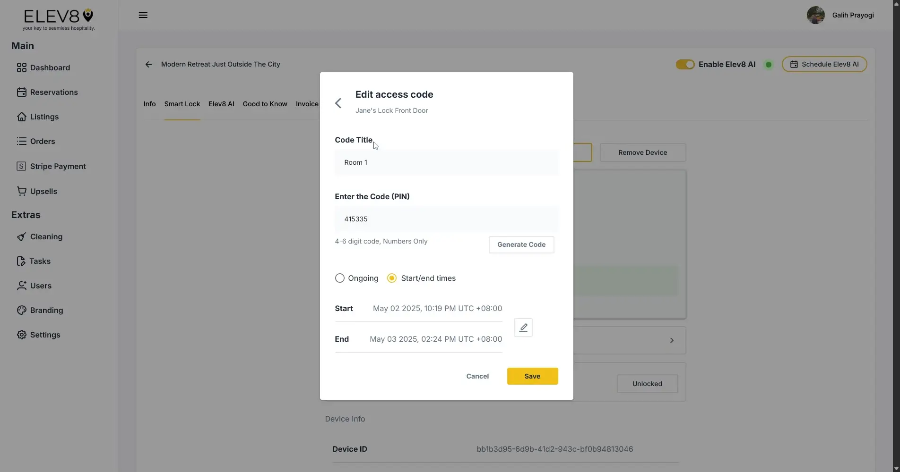Open the Cleaning section in sidebar
The height and width of the screenshot is (472, 900).
click(x=46, y=237)
